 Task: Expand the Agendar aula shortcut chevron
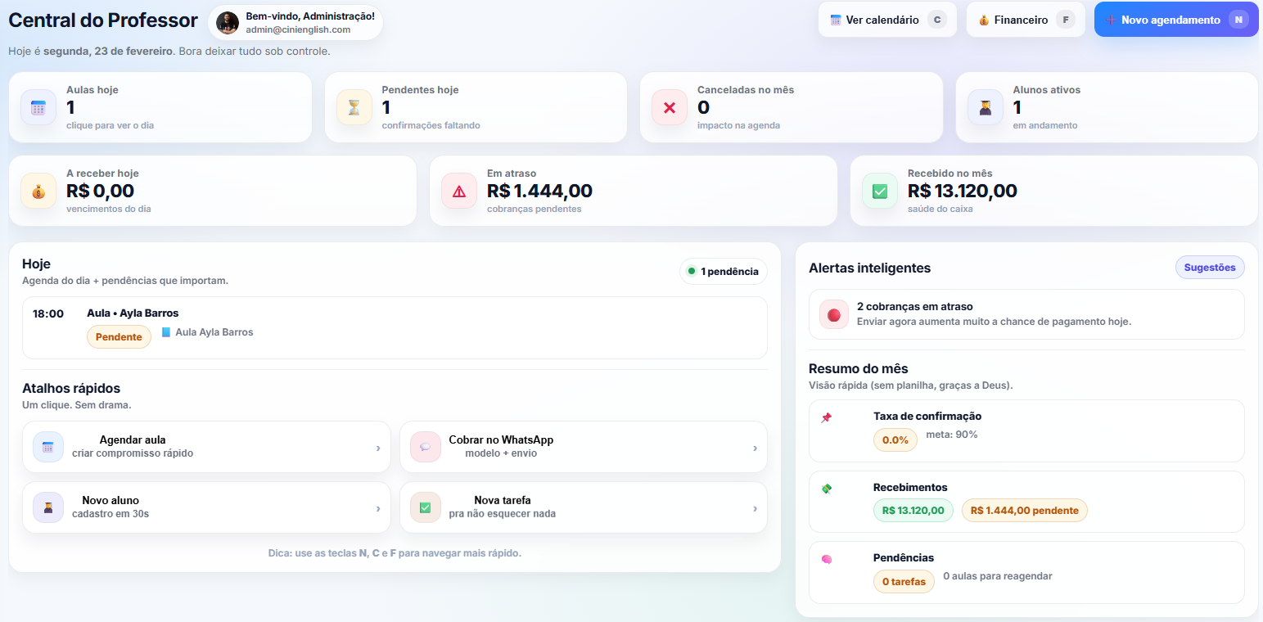click(378, 447)
